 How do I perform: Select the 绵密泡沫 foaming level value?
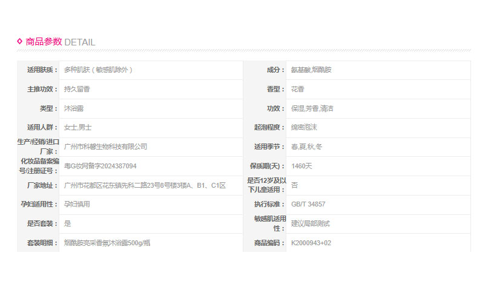pos(305,128)
